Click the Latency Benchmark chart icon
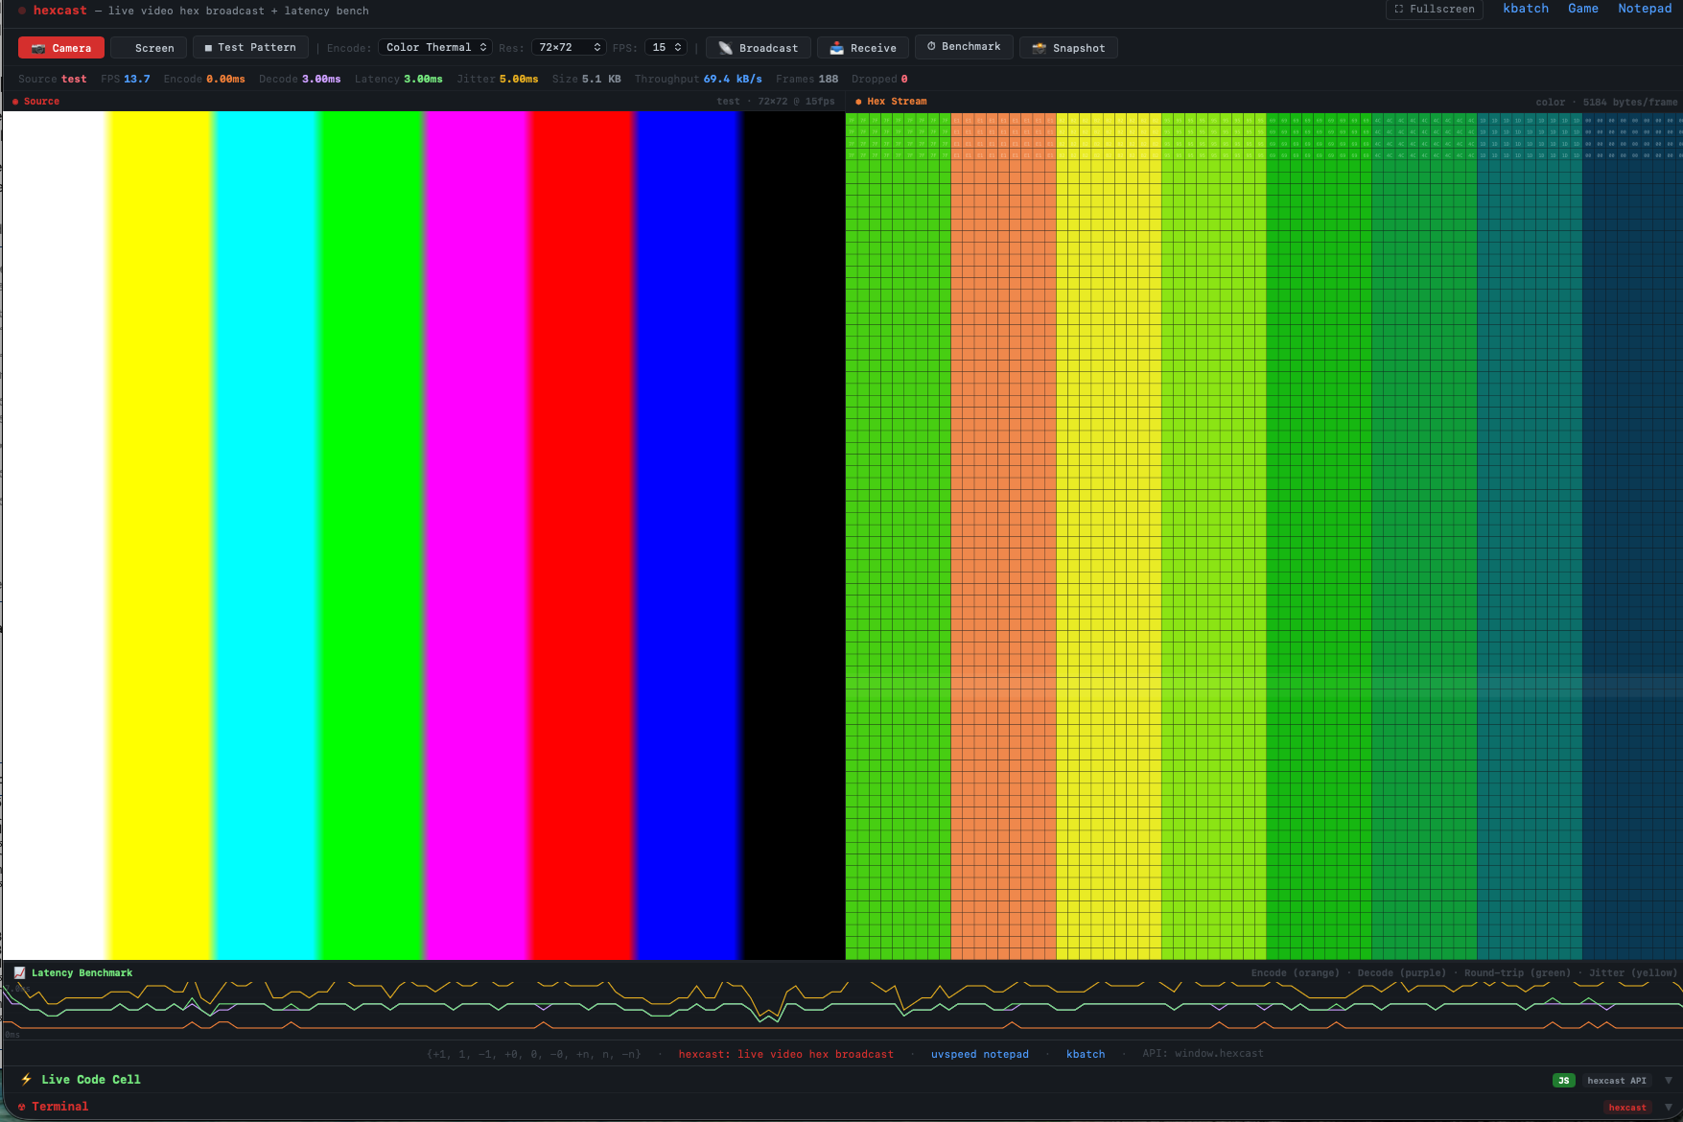Viewport: 1683px width, 1122px height. tap(18, 971)
